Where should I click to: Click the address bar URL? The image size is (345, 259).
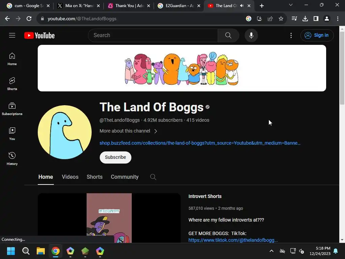pos(82,19)
